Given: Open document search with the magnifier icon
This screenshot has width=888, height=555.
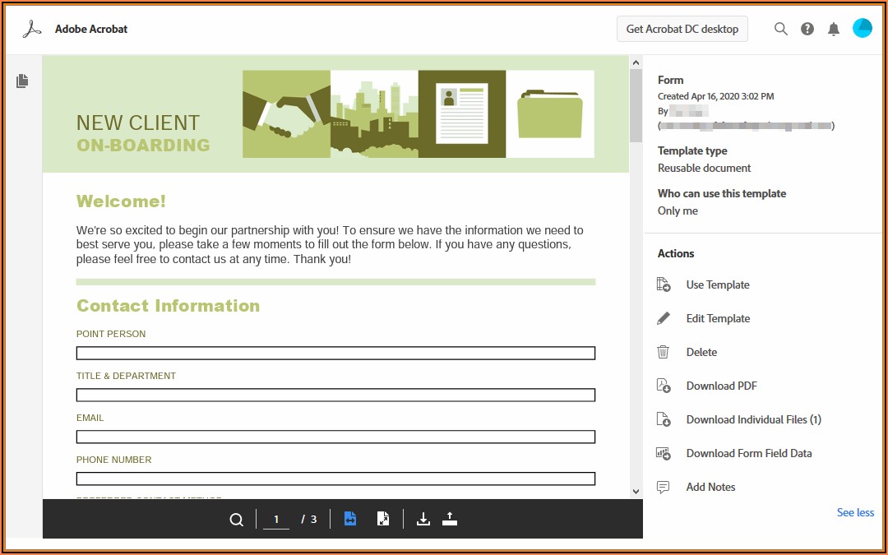Looking at the screenshot, I should coord(236,519).
